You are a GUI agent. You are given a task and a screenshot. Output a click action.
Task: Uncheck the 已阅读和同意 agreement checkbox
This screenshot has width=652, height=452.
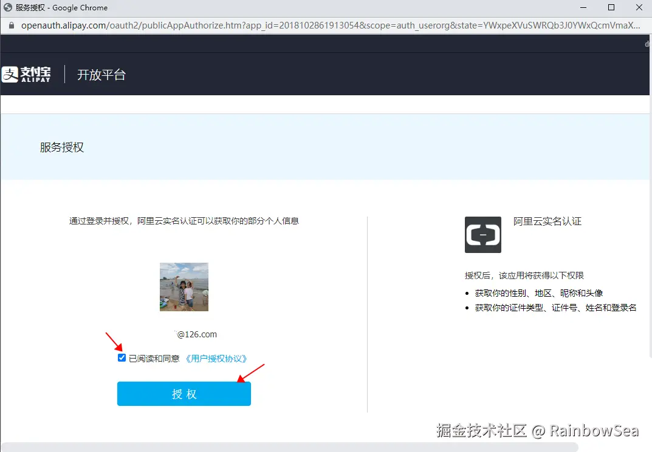(x=122, y=358)
